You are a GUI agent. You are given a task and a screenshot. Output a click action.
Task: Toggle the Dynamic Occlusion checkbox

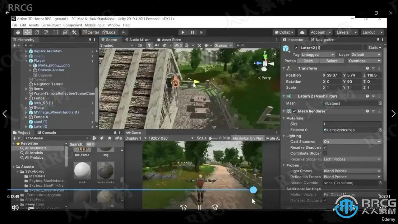point(325,200)
